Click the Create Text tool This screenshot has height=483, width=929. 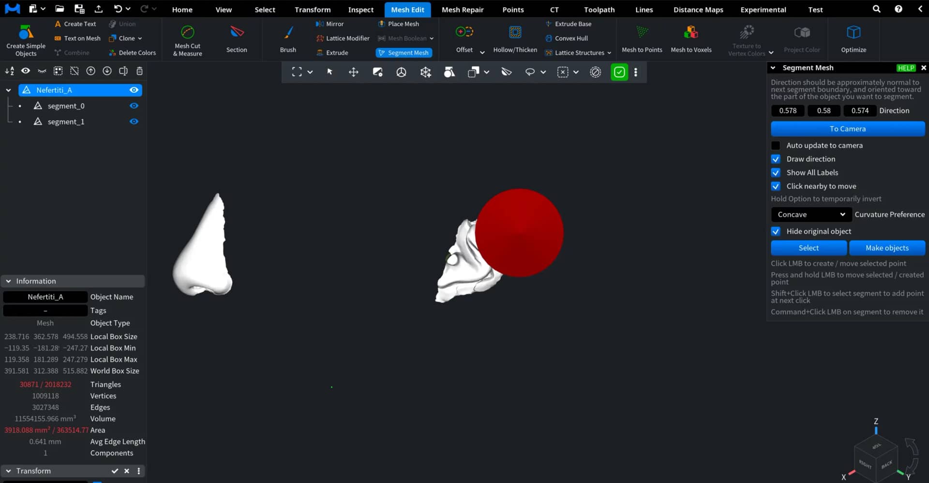coord(75,24)
